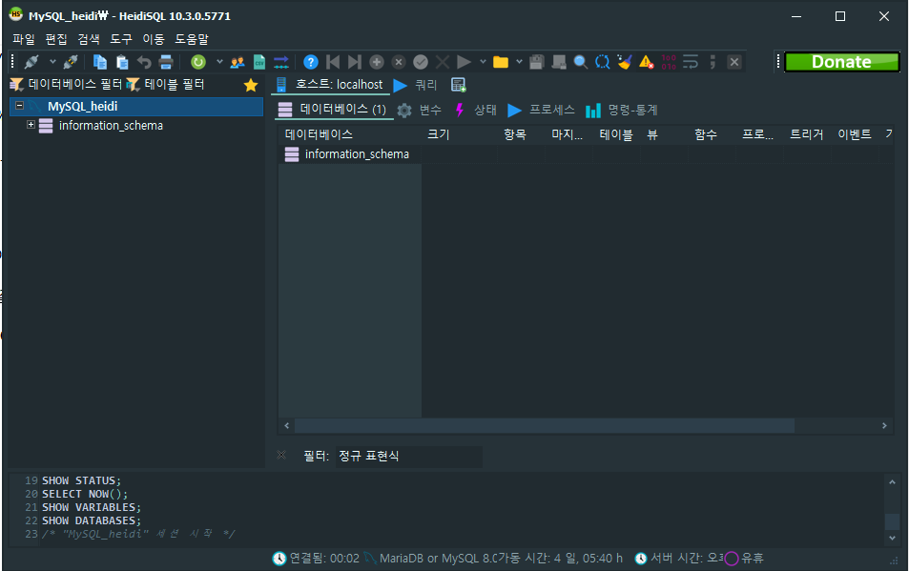909x571 pixels.
Task: Click the First row navigation icon
Action: click(x=333, y=62)
